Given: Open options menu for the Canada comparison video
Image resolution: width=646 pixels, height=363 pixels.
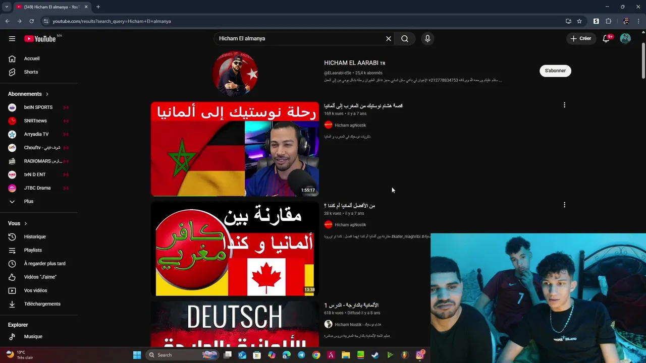Looking at the screenshot, I should point(564,205).
